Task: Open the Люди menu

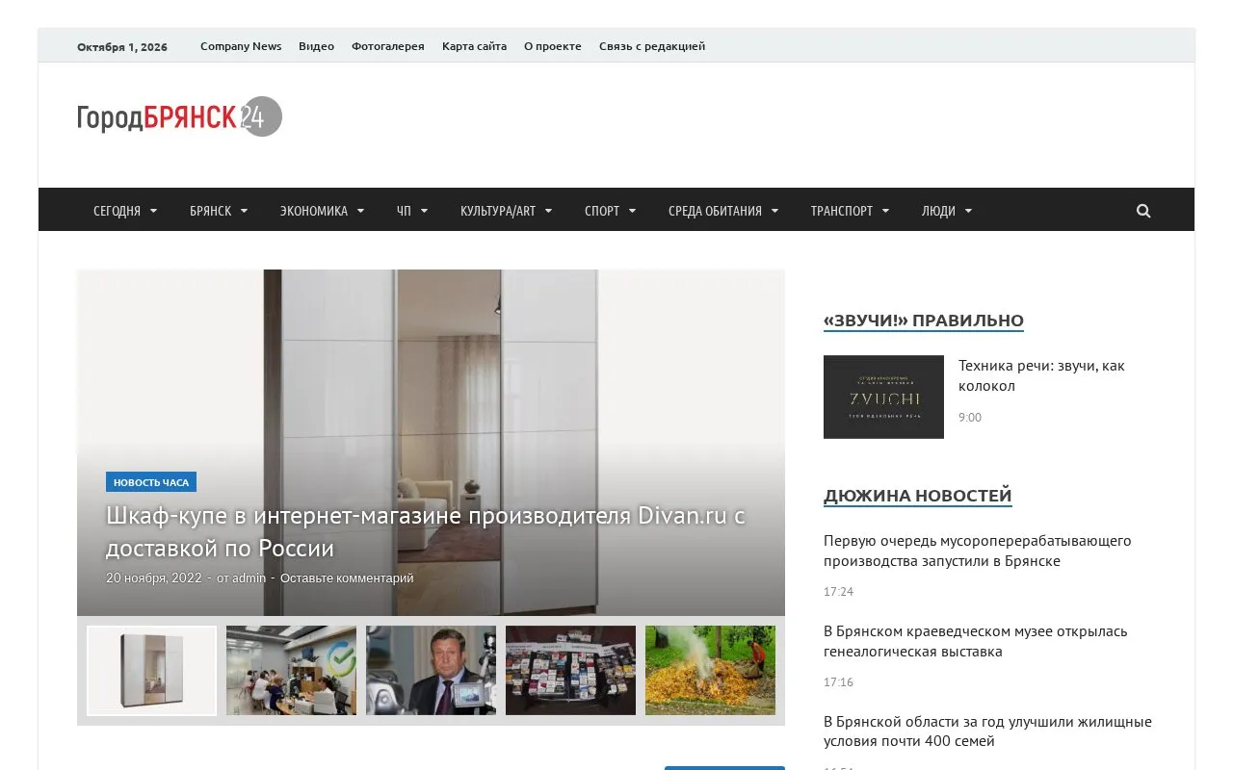Action: coord(947,211)
